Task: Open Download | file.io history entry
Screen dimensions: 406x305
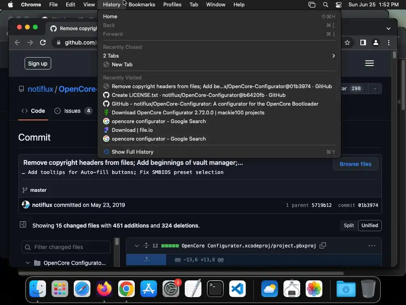Action: 219,130
